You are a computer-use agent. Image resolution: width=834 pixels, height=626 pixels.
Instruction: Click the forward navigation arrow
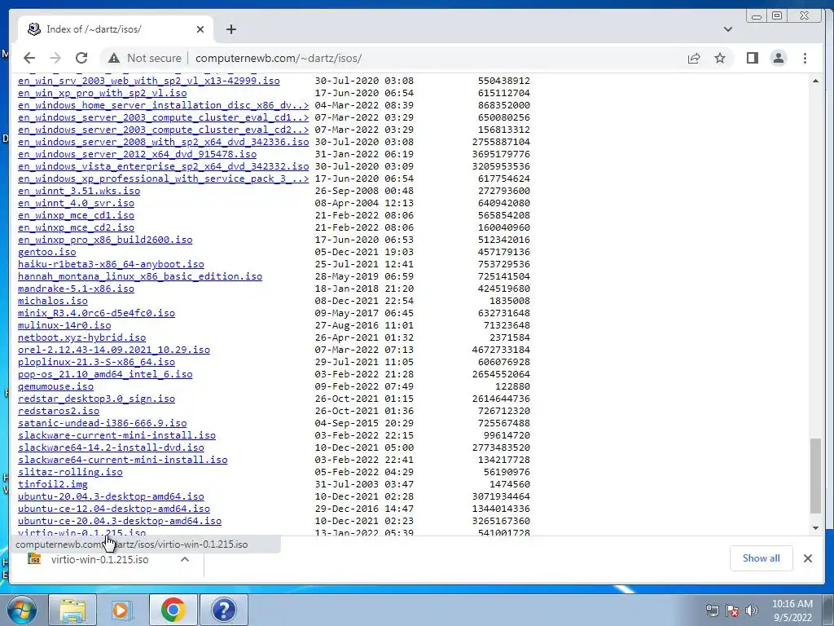(55, 58)
